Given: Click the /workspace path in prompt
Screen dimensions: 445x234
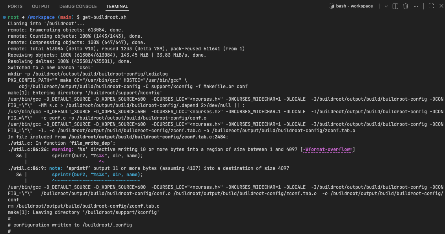Looking at the screenshot, I should pos(41,17).
